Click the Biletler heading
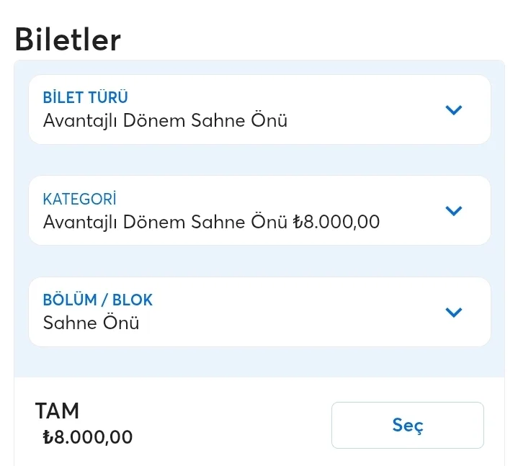The image size is (518, 466). tap(68, 40)
